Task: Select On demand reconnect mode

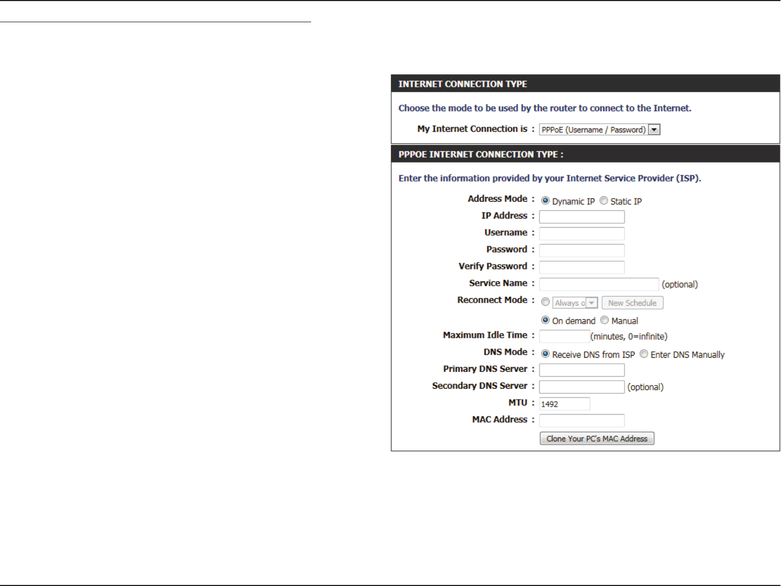Action: tap(546, 320)
